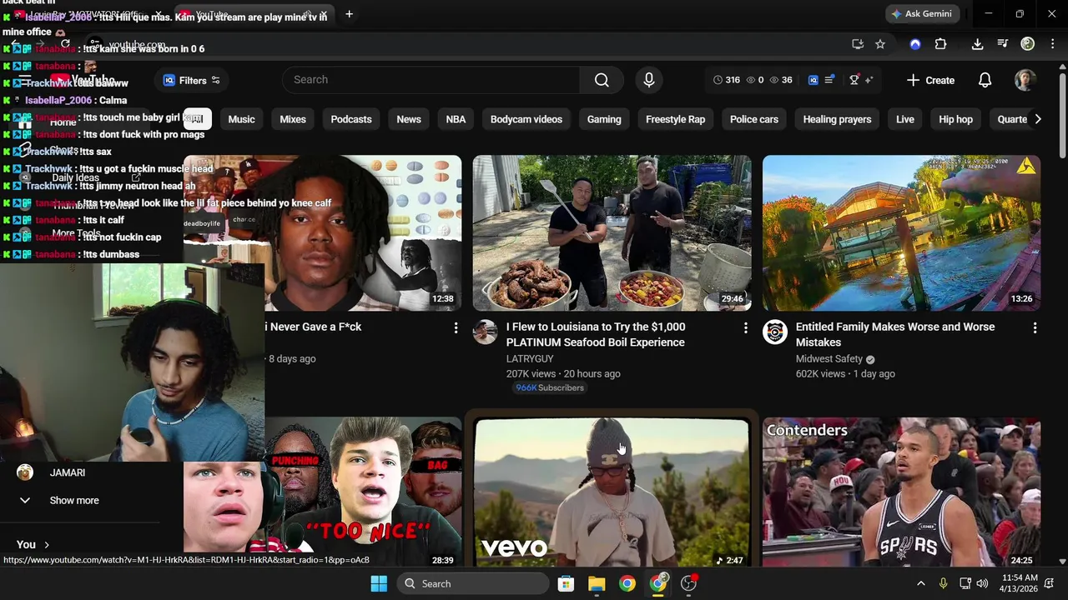Open Windows Start menu

[x=379, y=583]
